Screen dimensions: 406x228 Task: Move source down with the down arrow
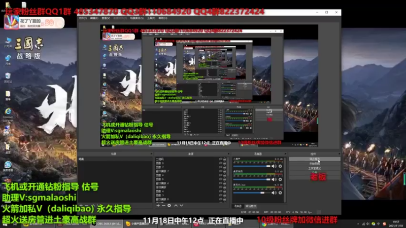click(181, 206)
